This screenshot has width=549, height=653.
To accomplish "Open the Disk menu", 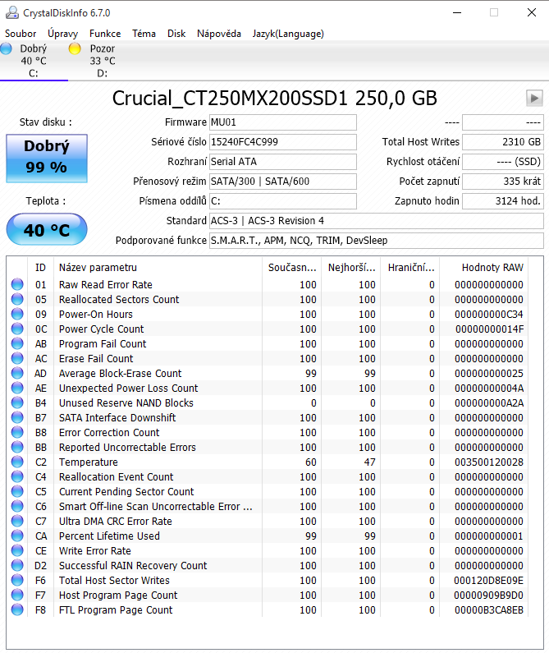I will point(176,34).
